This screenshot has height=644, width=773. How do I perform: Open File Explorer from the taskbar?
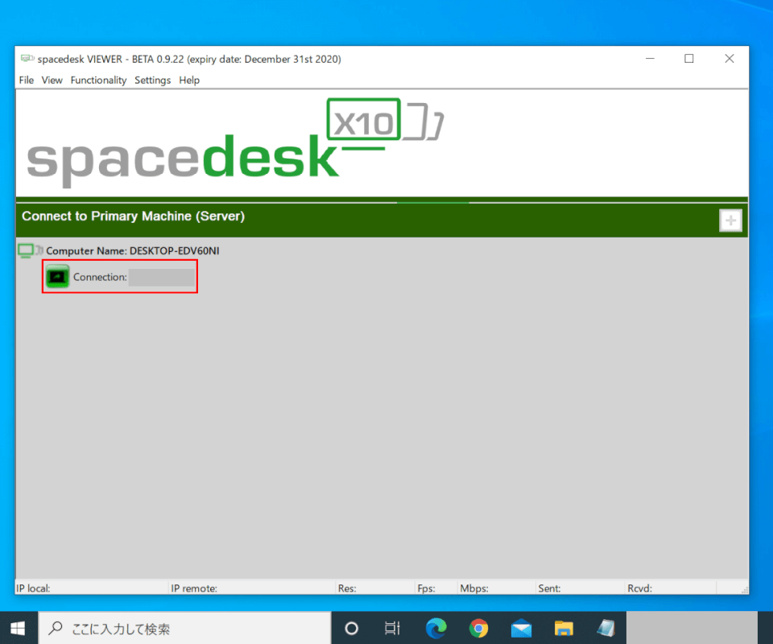click(564, 628)
